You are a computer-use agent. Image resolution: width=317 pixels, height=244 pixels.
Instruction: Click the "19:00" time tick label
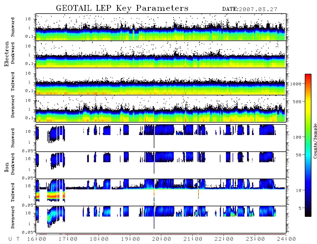pos(130,239)
